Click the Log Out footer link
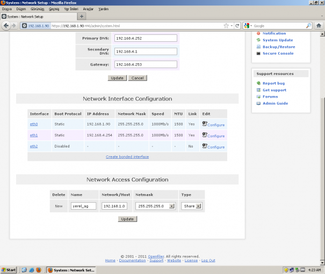 208,261
